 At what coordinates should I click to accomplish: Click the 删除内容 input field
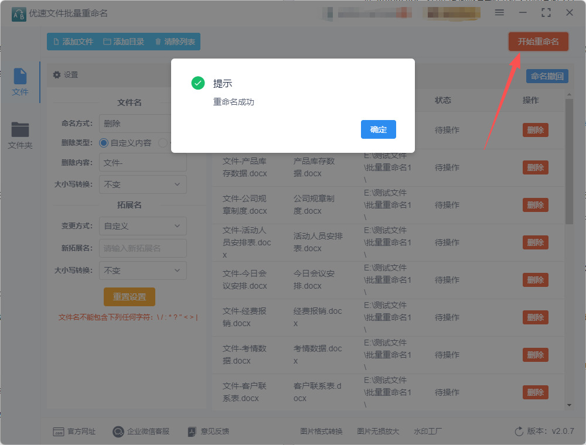point(143,163)
